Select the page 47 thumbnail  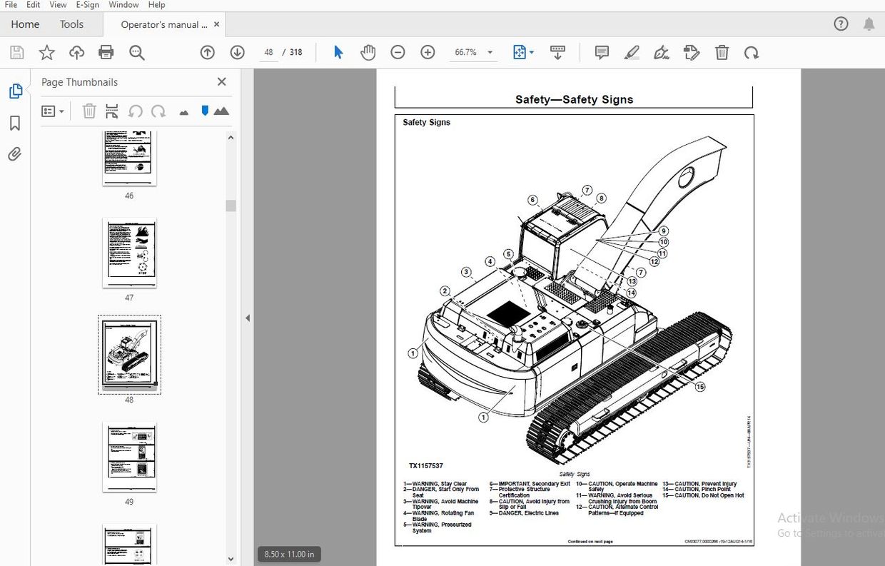[129, 253]
